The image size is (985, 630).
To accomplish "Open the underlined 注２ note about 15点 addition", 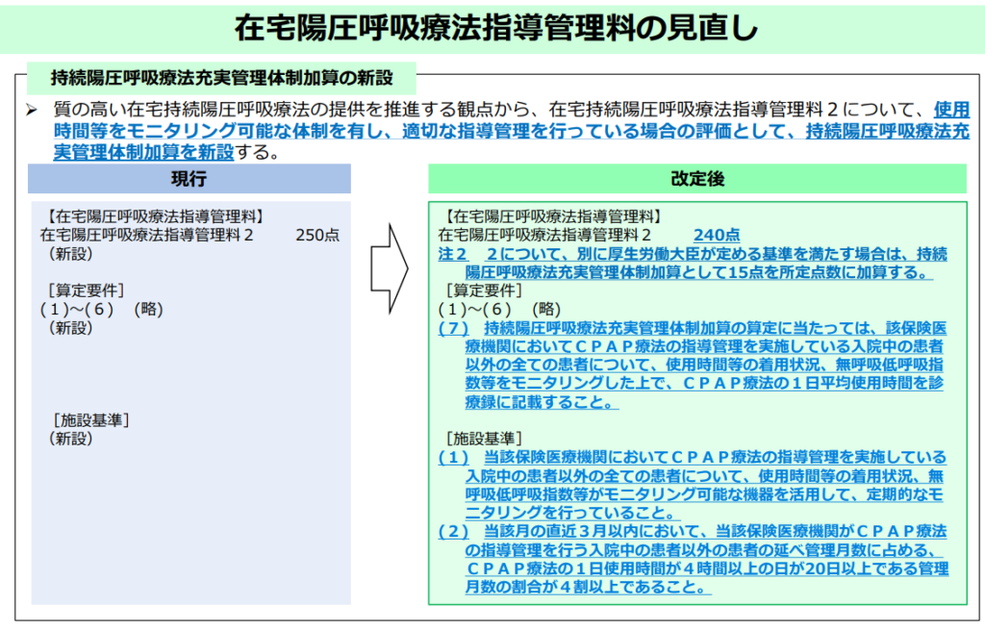I will coord(693,263).
